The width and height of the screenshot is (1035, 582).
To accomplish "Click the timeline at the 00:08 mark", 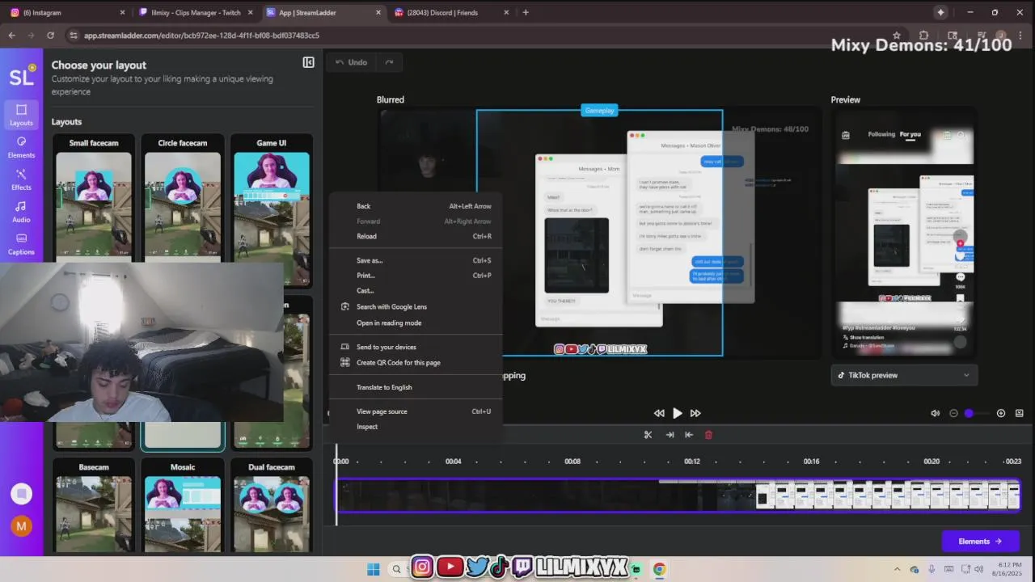I will pos(572,462).
